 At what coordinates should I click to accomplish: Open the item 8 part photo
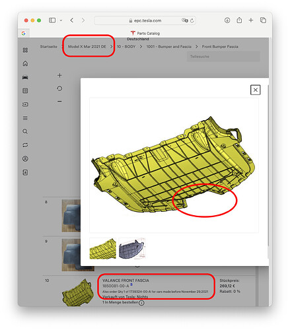pos(71,216)
